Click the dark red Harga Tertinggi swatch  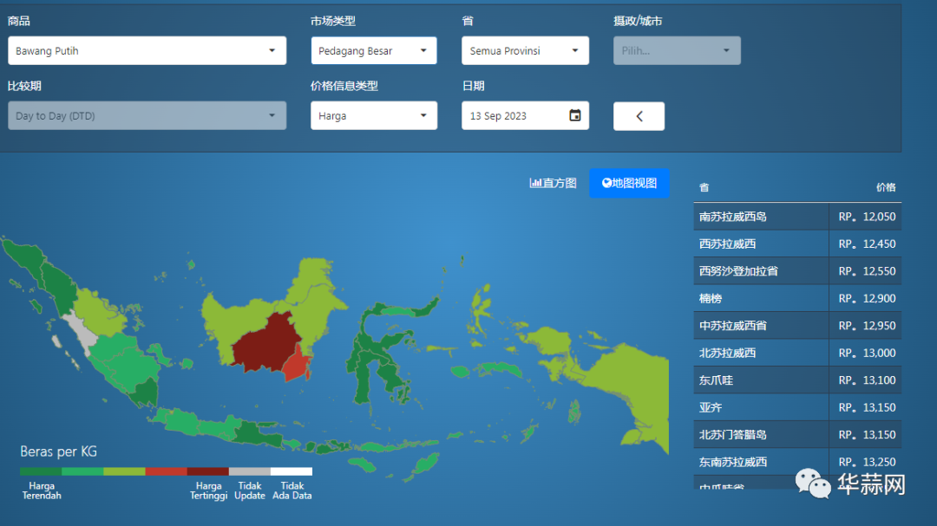point(208,471)
